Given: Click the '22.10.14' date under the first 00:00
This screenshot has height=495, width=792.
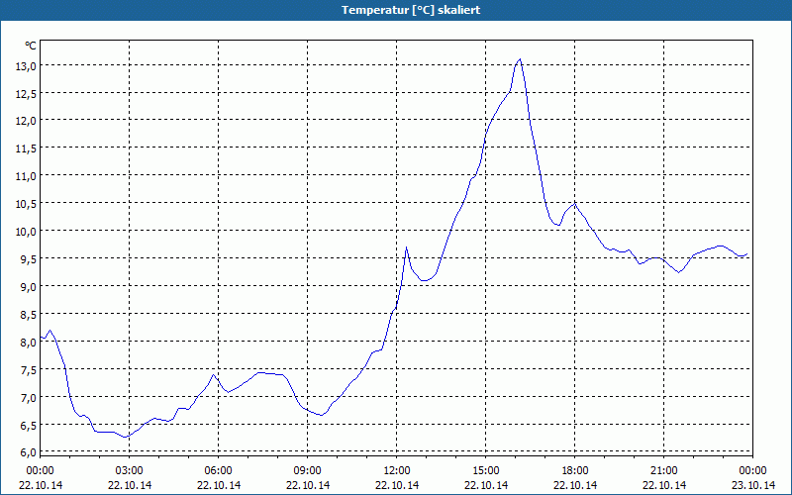Looking at the screenshot, I should tap(41, 485).
